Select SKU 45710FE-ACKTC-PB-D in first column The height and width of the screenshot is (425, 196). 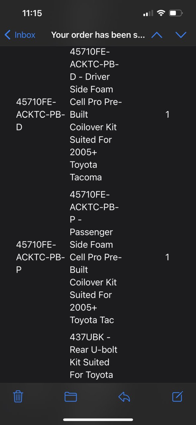(x=40, y=115)
